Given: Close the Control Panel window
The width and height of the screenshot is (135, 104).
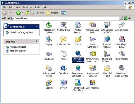Looking at the screenshot, I should 132,3.
